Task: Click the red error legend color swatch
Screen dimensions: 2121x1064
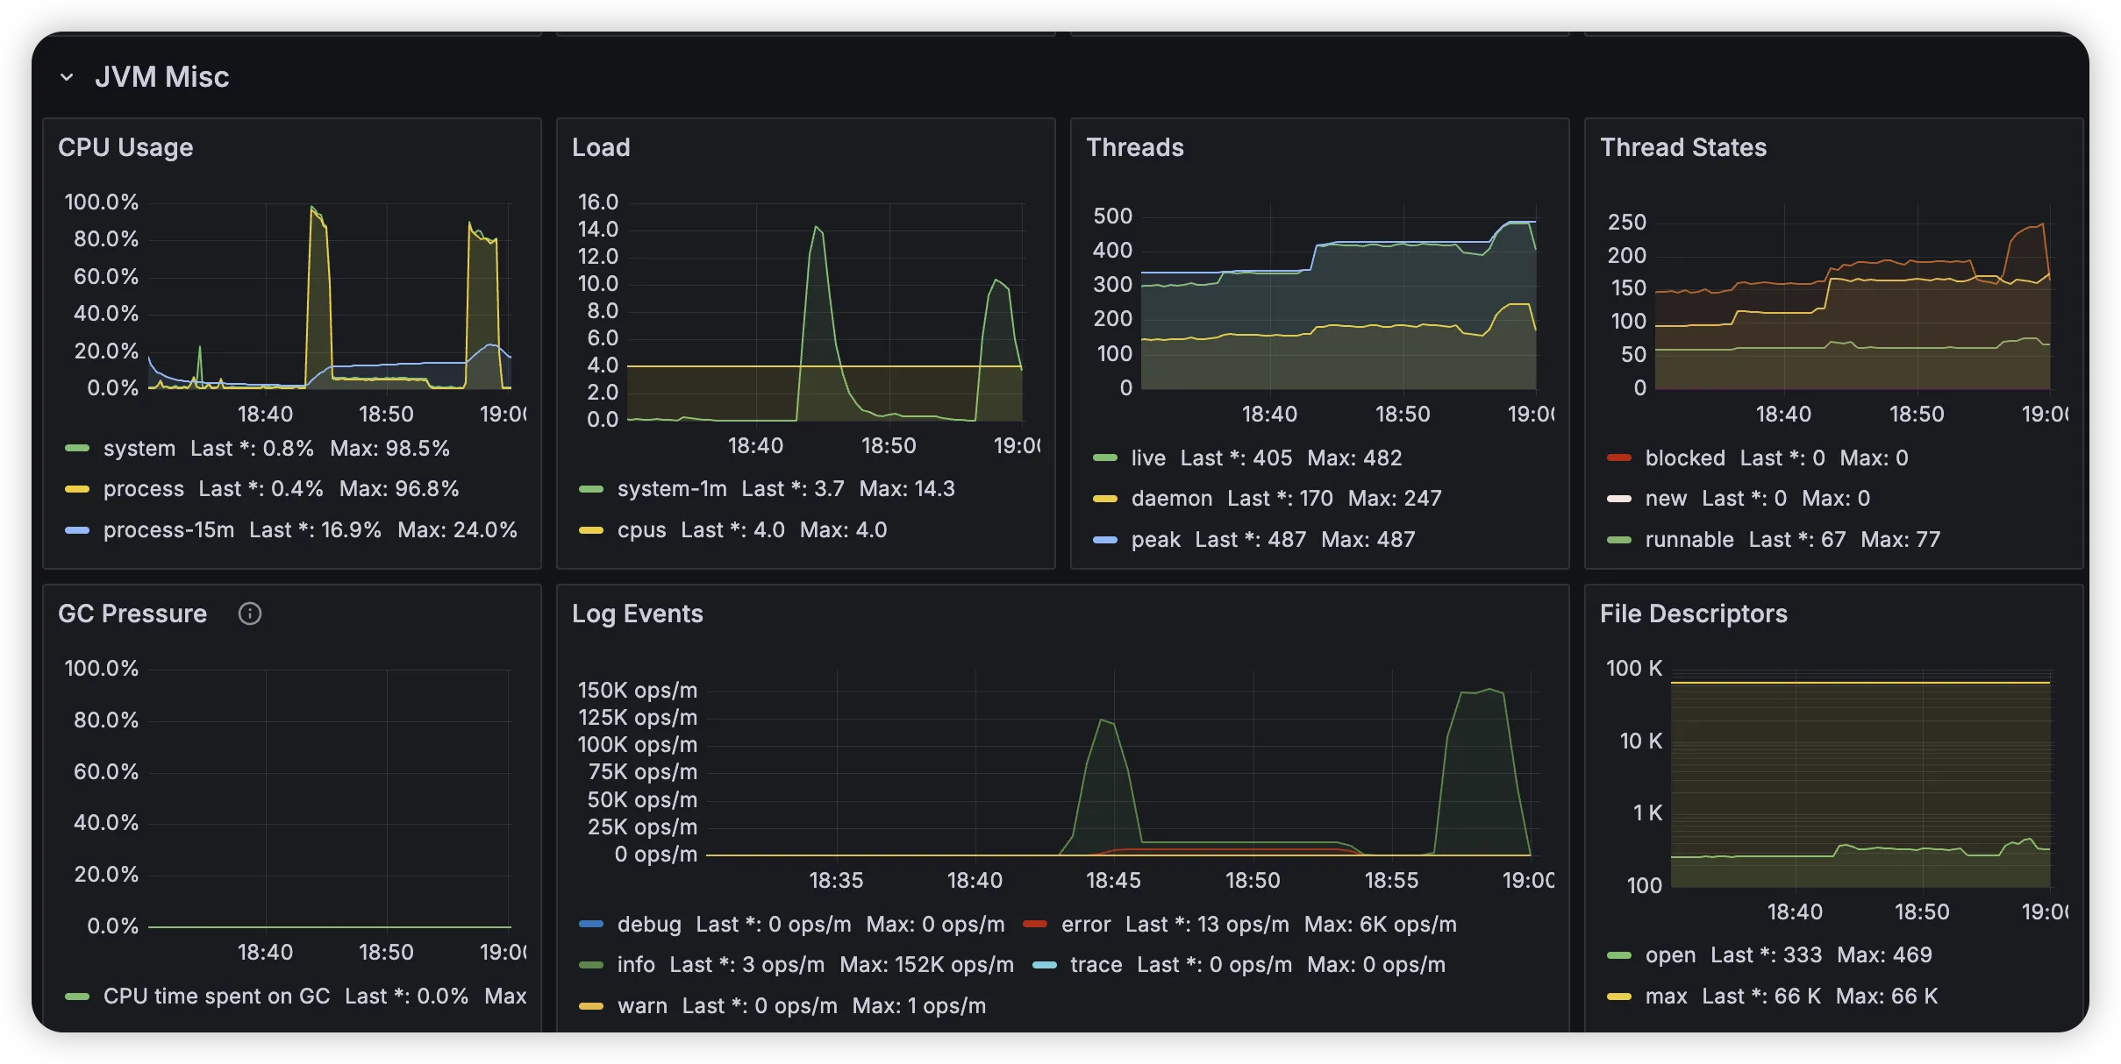Action: 1035,925
